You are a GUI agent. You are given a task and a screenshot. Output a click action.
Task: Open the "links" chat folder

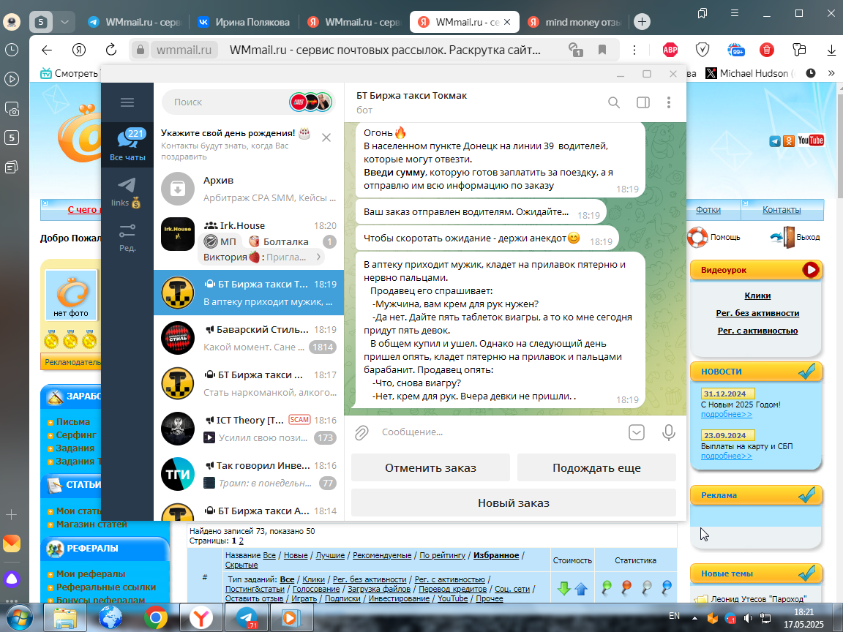[x=127, y=192]
